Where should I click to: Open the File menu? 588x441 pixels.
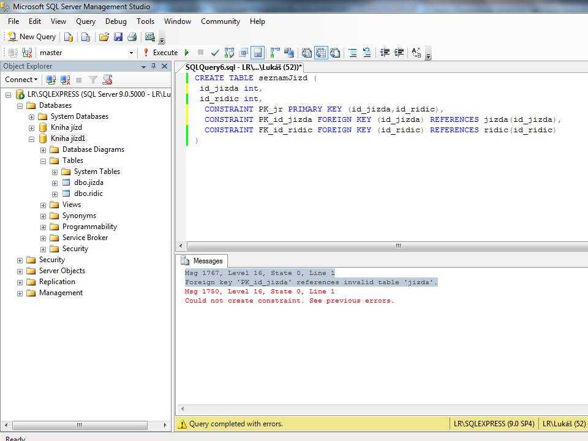[x=13, y=21]
